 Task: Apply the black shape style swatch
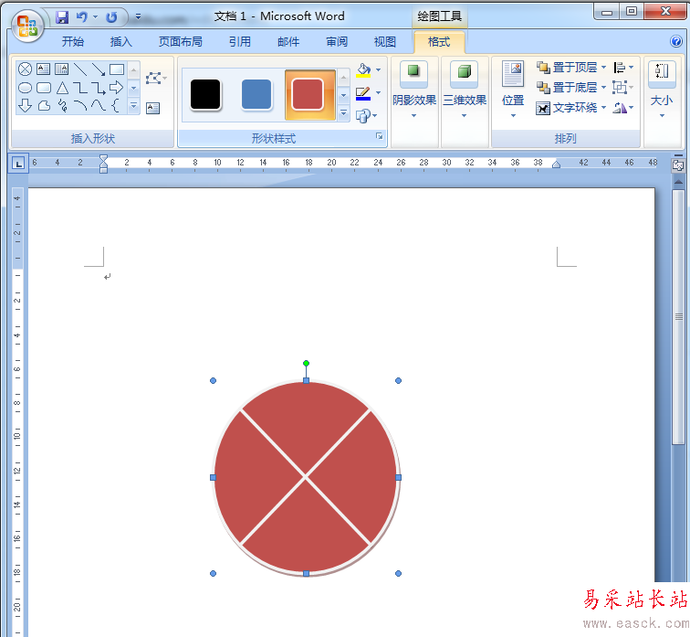point(205,94)
